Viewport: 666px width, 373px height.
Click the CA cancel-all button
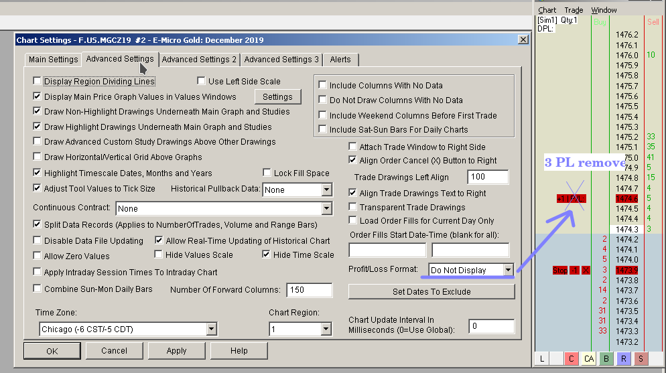(589, 360)
